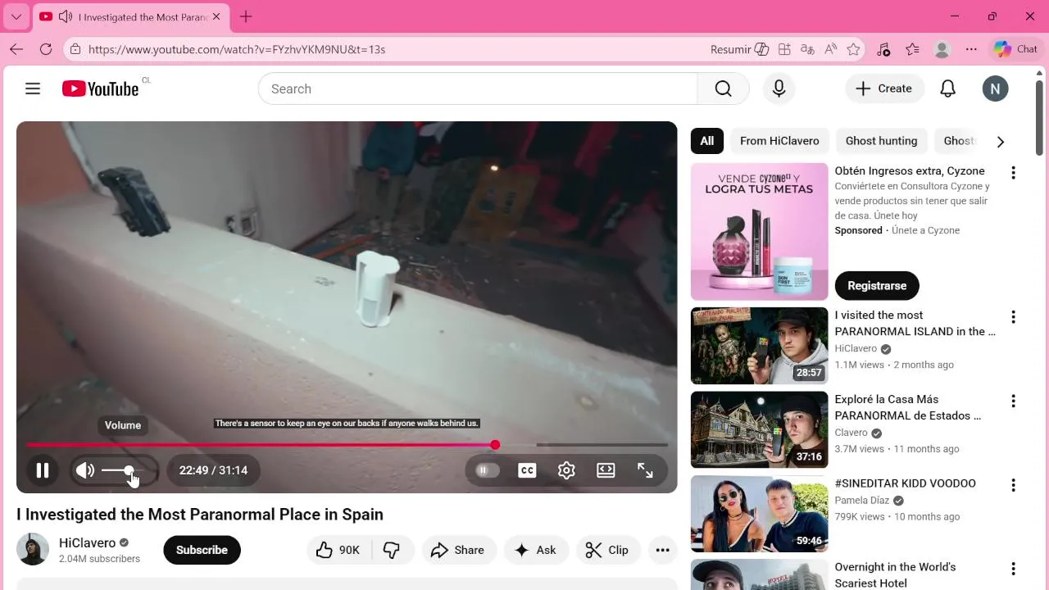Click the browser address bar URL
Image resolution: width=1049 pixels, height=590 pixels.
237,49
